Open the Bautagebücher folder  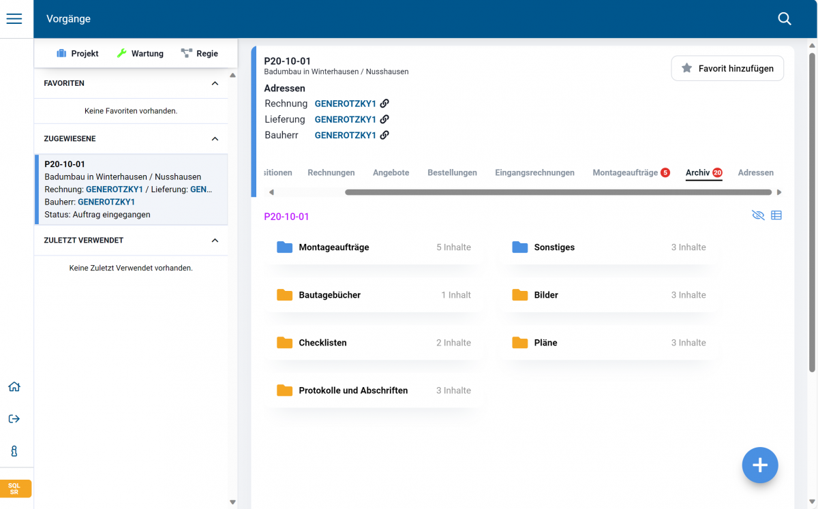coord(374,295)
